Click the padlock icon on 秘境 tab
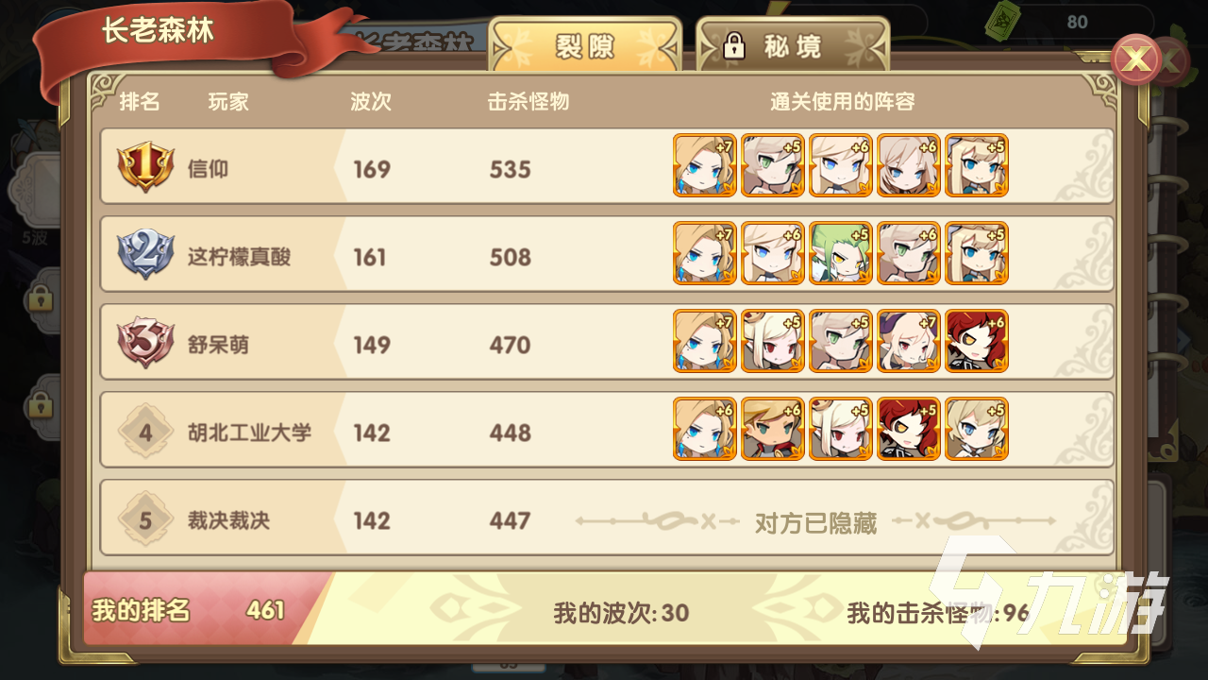This screenshot has width=1208, height=680. click(734, 46)
